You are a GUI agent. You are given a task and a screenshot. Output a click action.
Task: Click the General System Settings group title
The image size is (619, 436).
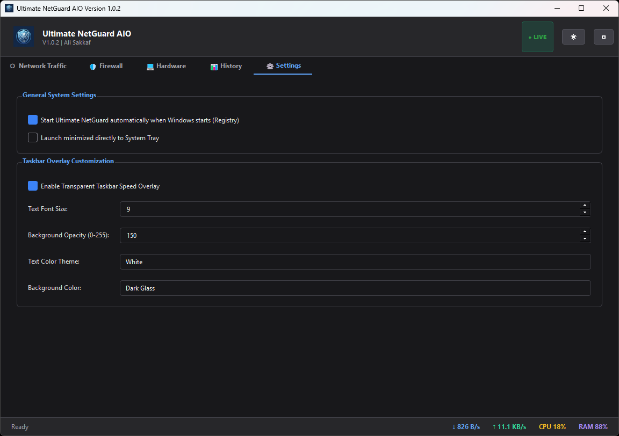[59, 95]
